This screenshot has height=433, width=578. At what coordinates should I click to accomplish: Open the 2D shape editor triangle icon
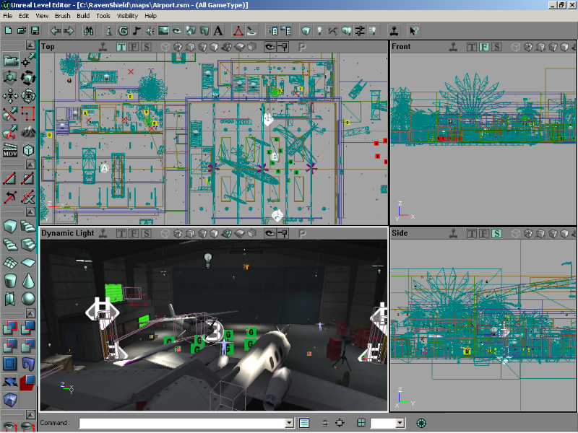click(238, 31)
